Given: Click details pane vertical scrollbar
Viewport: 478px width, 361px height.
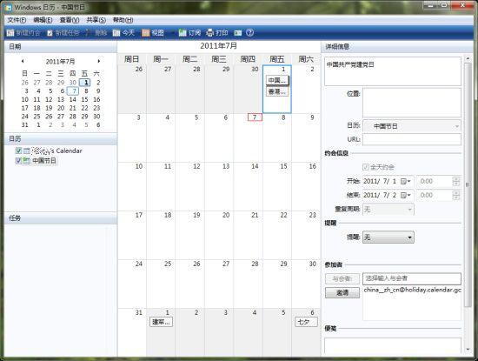Looking at the screenshot, I should (468, 184).
